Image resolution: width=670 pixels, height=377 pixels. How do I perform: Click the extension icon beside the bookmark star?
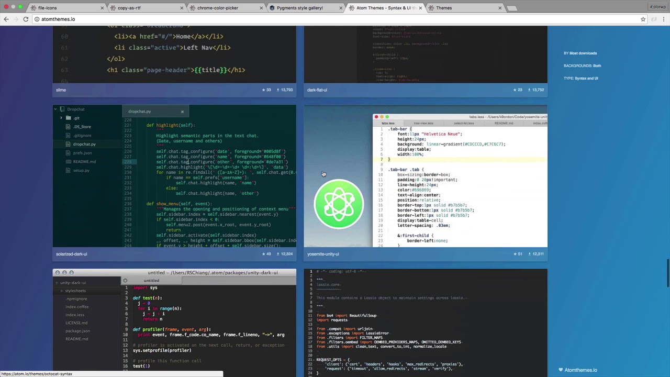[654, 19]
